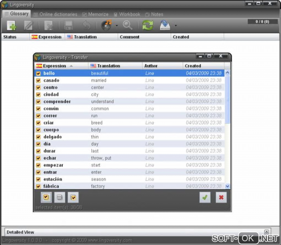
Task: Click the delete entry icon
Action: 49,25
